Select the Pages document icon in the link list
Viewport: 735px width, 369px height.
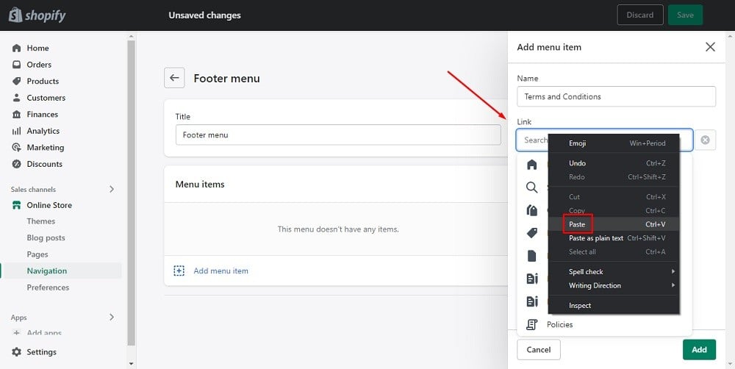531,256
